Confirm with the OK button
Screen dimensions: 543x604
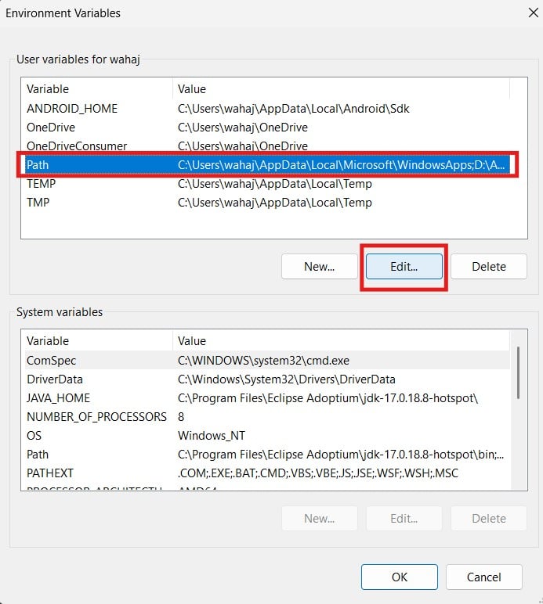pos(399,577)
